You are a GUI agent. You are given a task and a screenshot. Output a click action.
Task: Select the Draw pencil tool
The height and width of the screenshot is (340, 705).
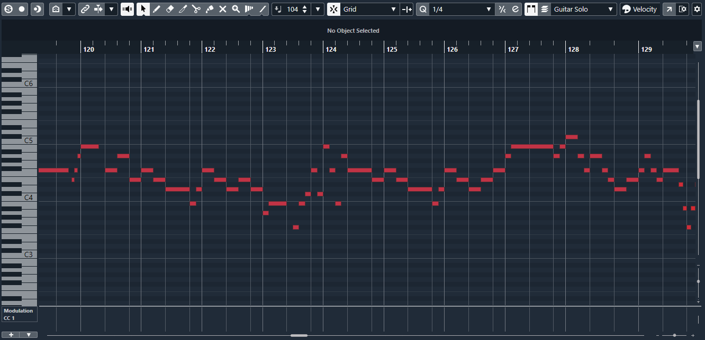tap(157, 10)
